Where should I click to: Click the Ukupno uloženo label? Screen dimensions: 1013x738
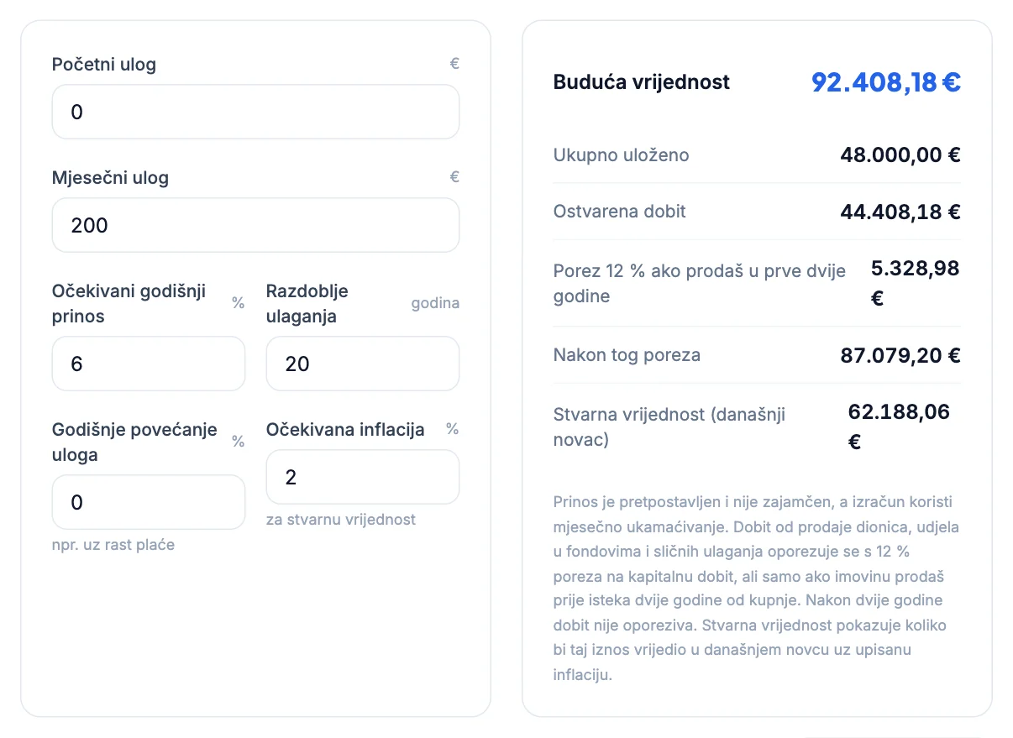(x=622, y=155)
